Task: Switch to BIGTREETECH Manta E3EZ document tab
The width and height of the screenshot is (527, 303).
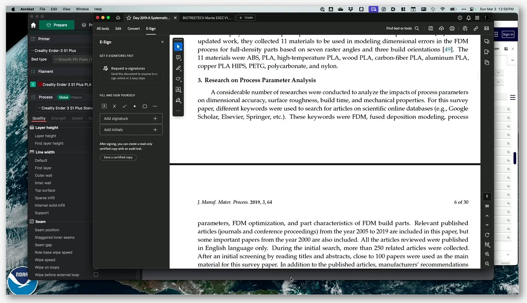Action: tap(207, 18)
